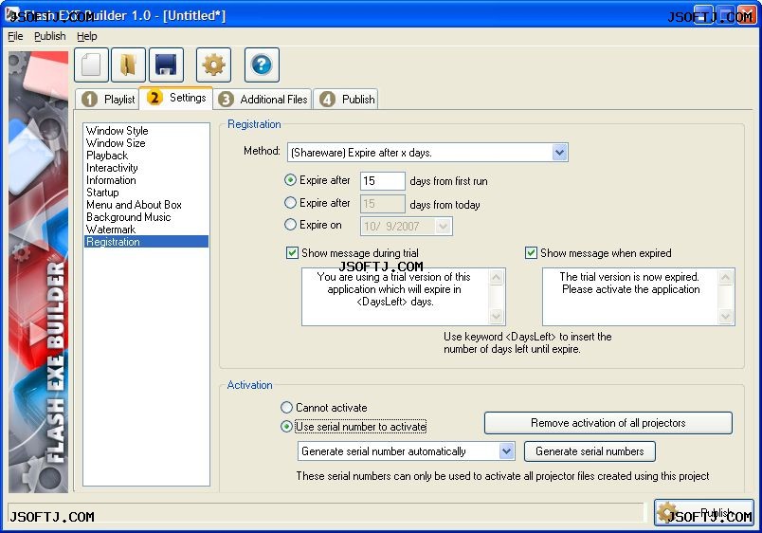Click inside the expired message text box
Image resolution: width=762 pixels, height=533 pixels.
[630, 297]
